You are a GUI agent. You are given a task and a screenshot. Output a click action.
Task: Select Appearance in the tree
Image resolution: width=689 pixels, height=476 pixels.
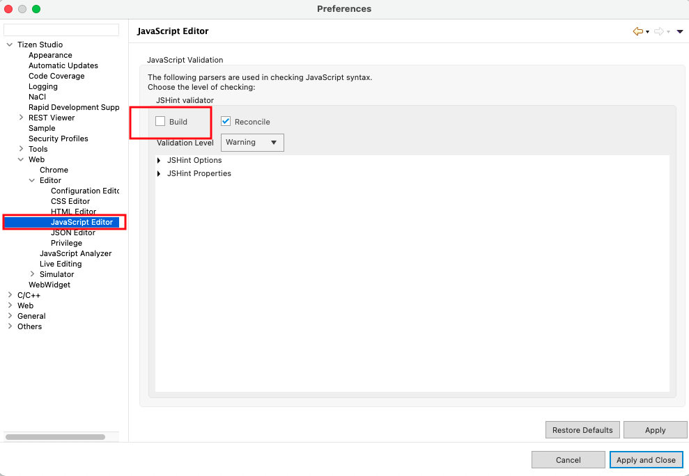(x=50, y=55)
